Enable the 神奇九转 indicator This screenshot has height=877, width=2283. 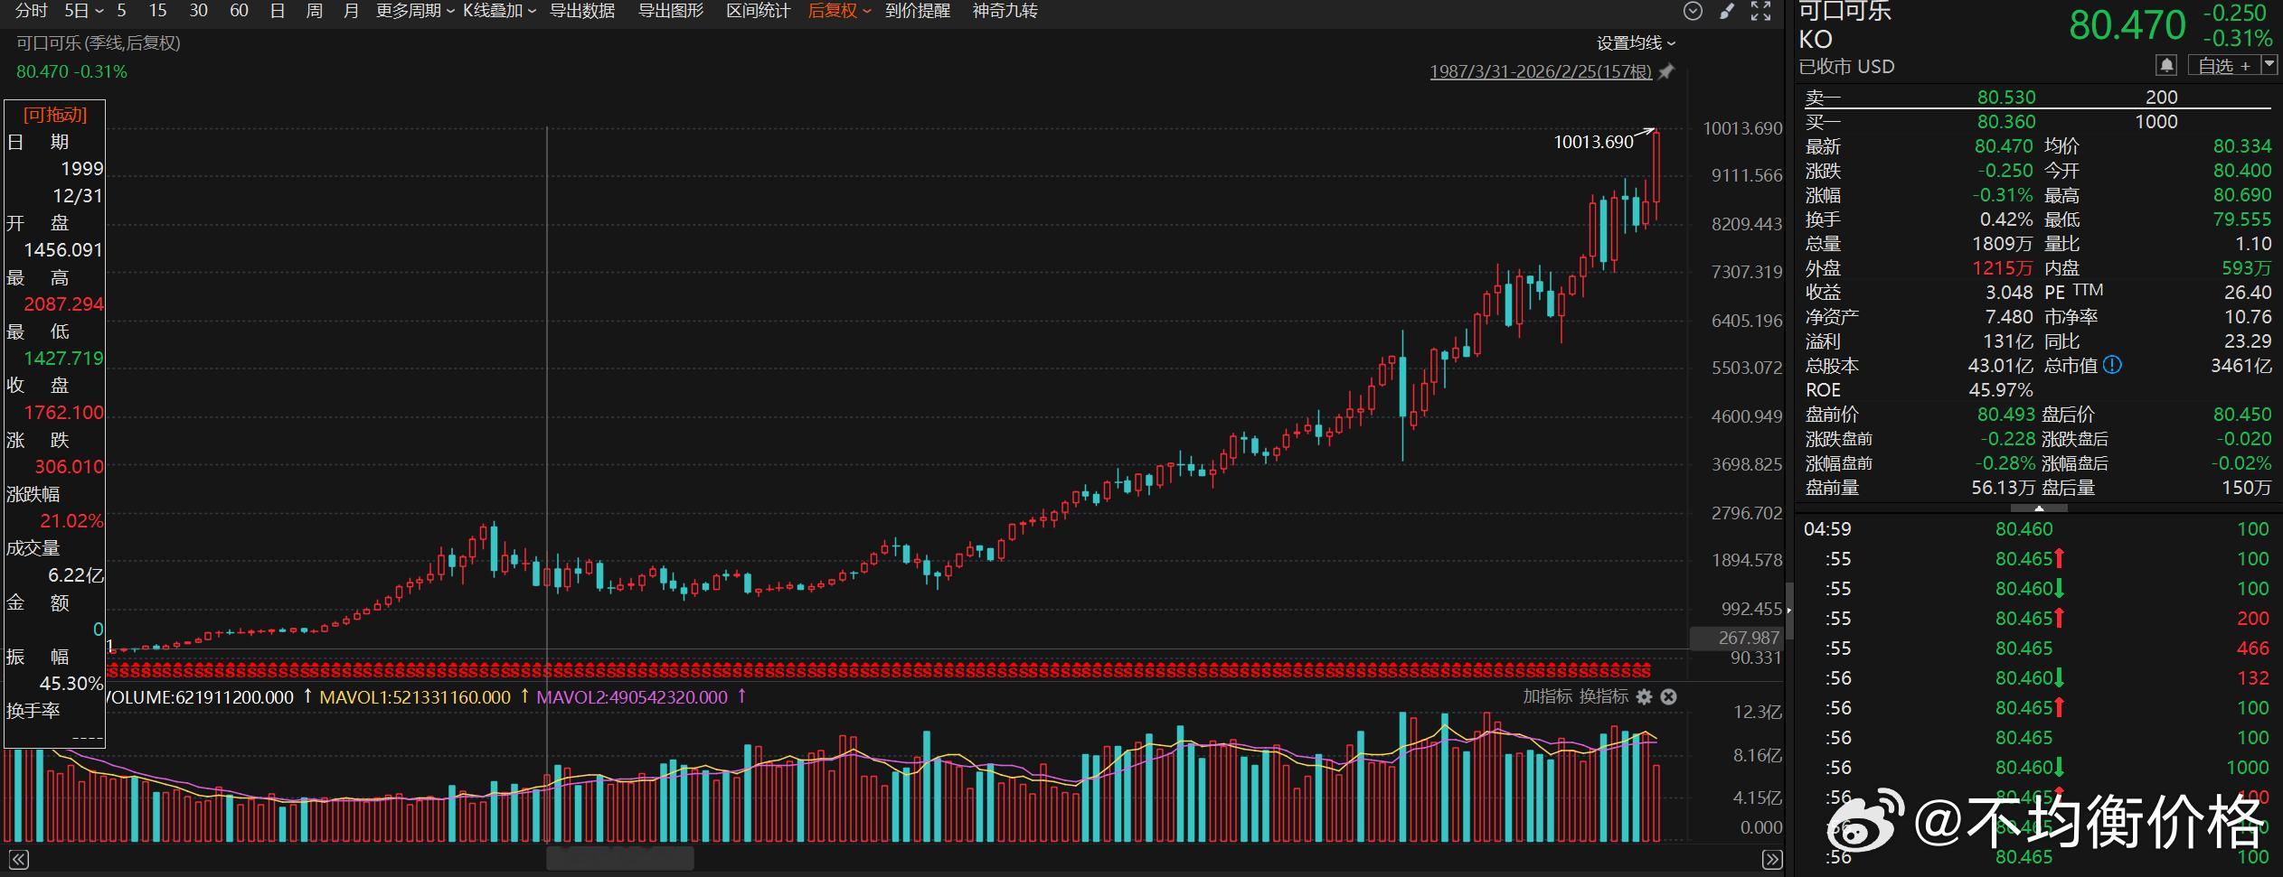point(1005,11)
